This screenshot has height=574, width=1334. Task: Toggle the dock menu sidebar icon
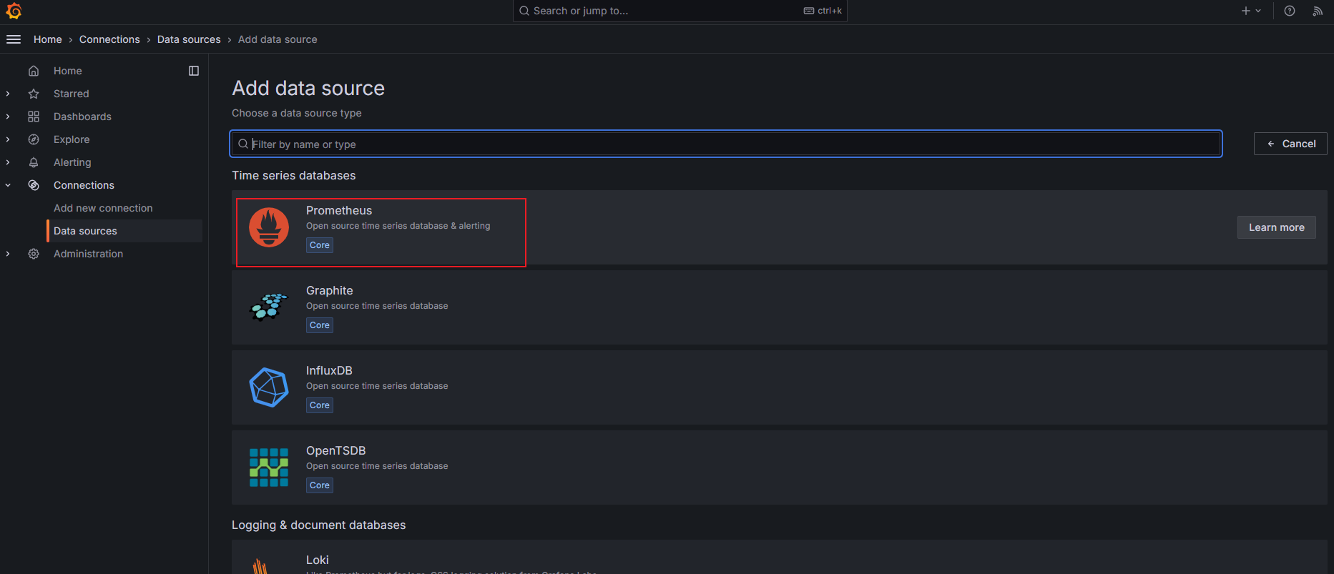coord(194,71)
